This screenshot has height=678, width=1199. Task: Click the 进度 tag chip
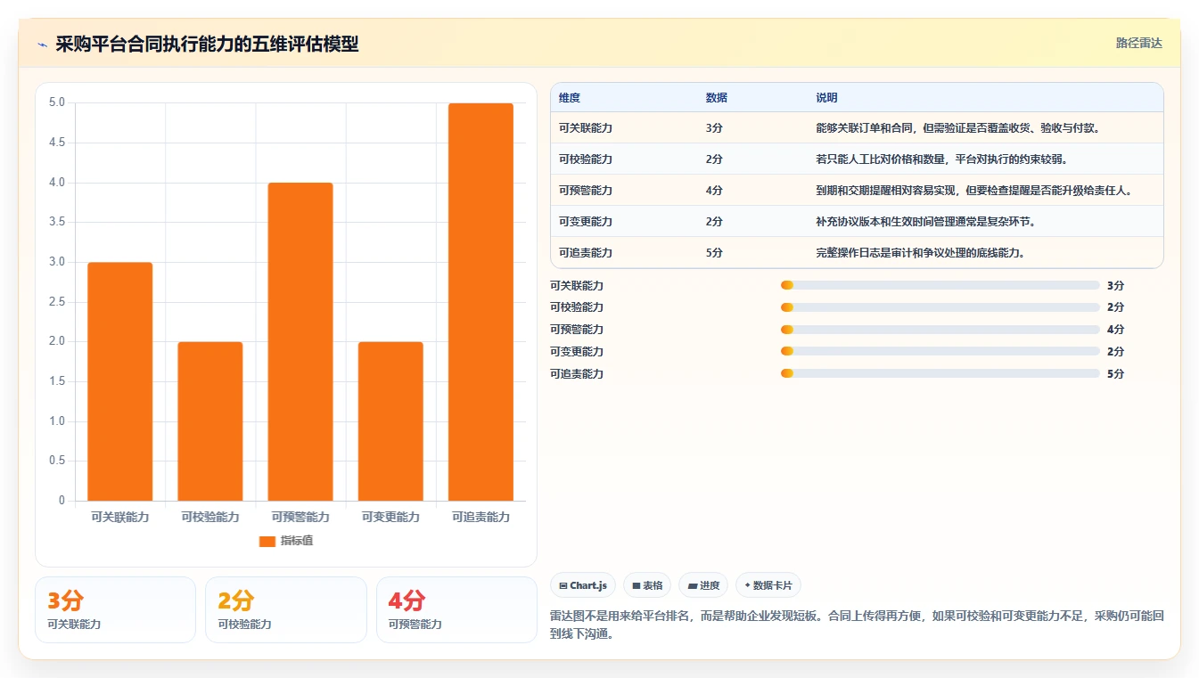pyautogui.click(x=703, y=585)
